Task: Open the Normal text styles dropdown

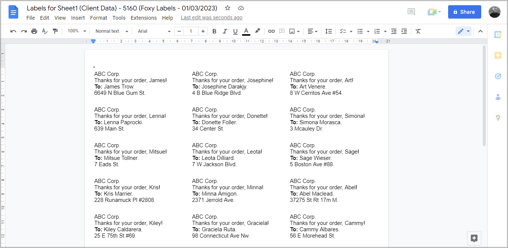Action: click(x=110, y=31)
